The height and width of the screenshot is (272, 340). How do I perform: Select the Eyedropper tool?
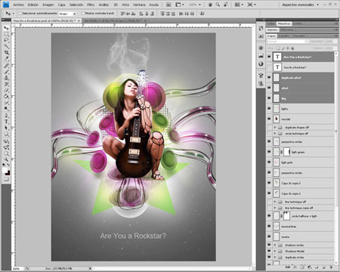click(x=6, y=59)
